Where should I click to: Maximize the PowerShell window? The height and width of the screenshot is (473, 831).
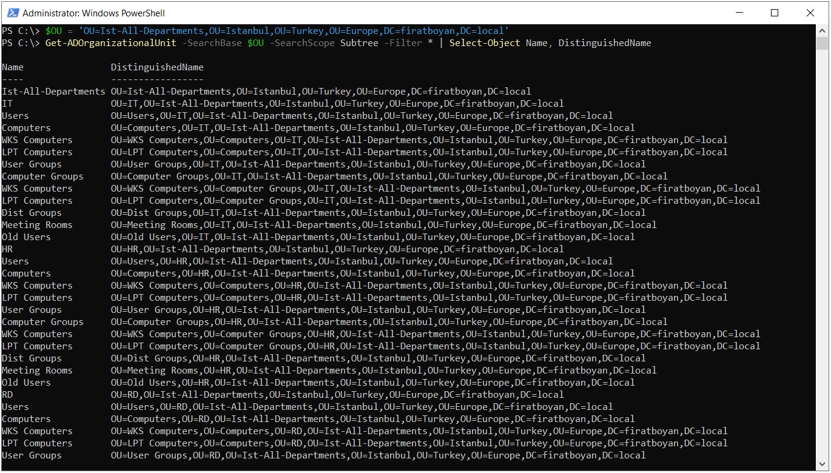pos(775,13)
